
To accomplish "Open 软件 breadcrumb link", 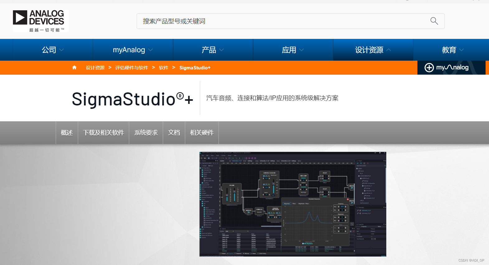I will click(163, 67).
